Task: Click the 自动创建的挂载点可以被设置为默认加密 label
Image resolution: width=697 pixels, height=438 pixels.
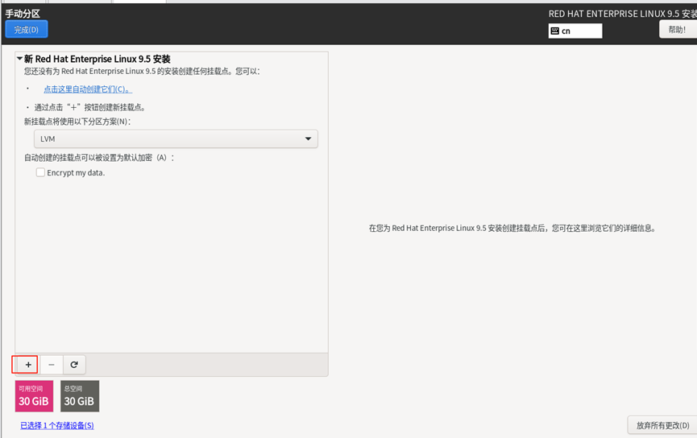Action: coord(99,158)
